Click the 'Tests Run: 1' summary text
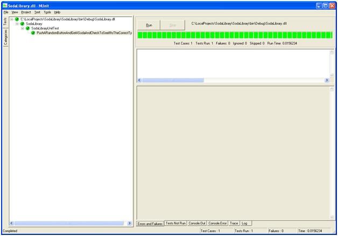 [205, 44]
